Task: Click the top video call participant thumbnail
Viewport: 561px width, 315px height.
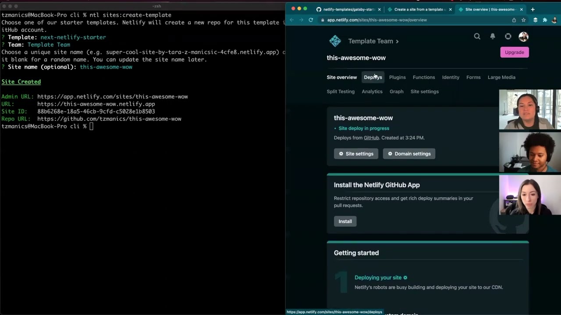Action: tap(530, 110)
